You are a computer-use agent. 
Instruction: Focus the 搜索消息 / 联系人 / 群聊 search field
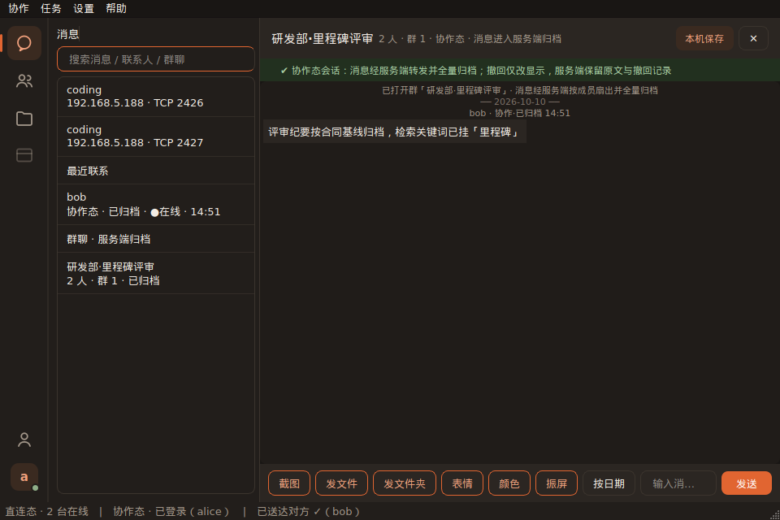pyautogui.click(x=156, y=59)
